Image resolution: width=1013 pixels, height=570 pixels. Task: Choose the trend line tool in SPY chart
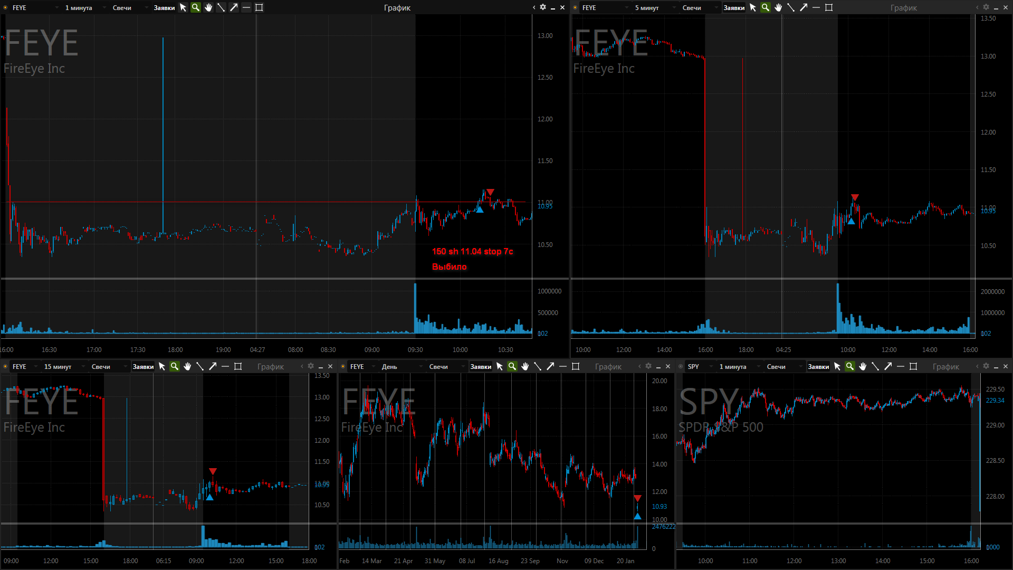click(875, 366)
